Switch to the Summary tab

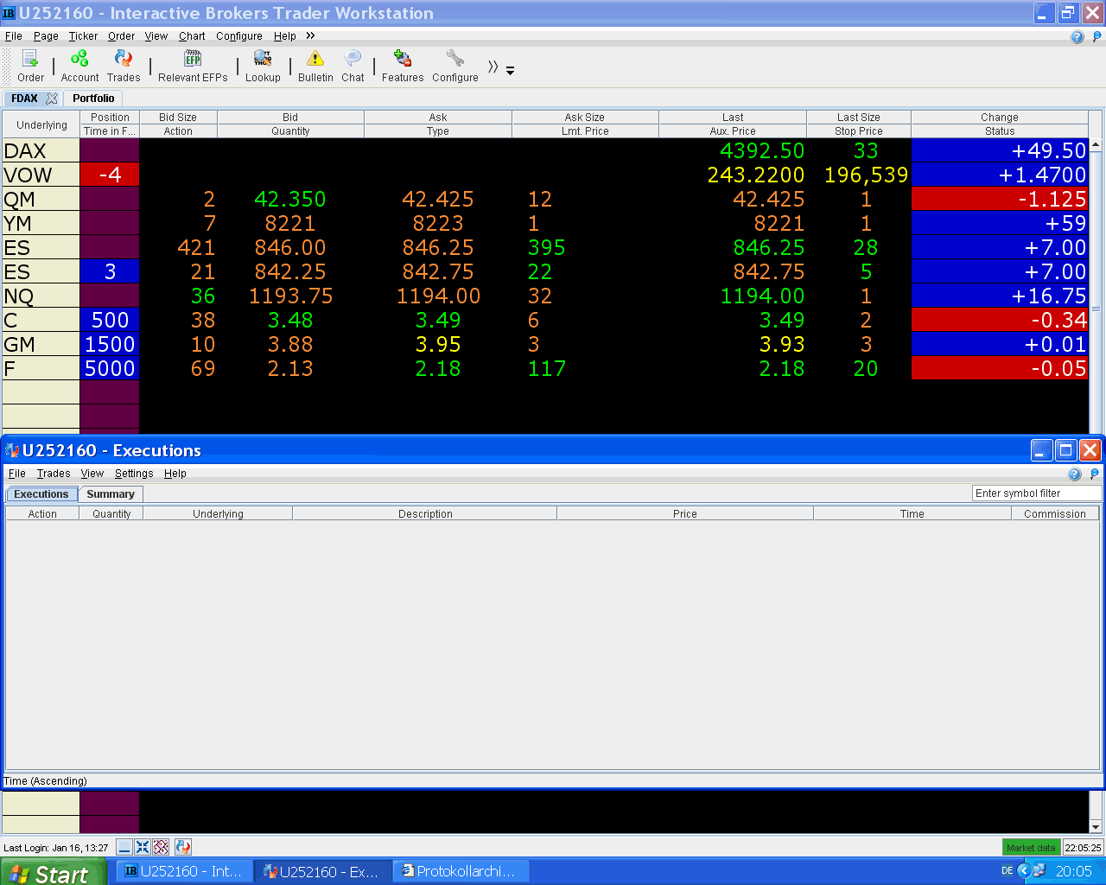111,494
